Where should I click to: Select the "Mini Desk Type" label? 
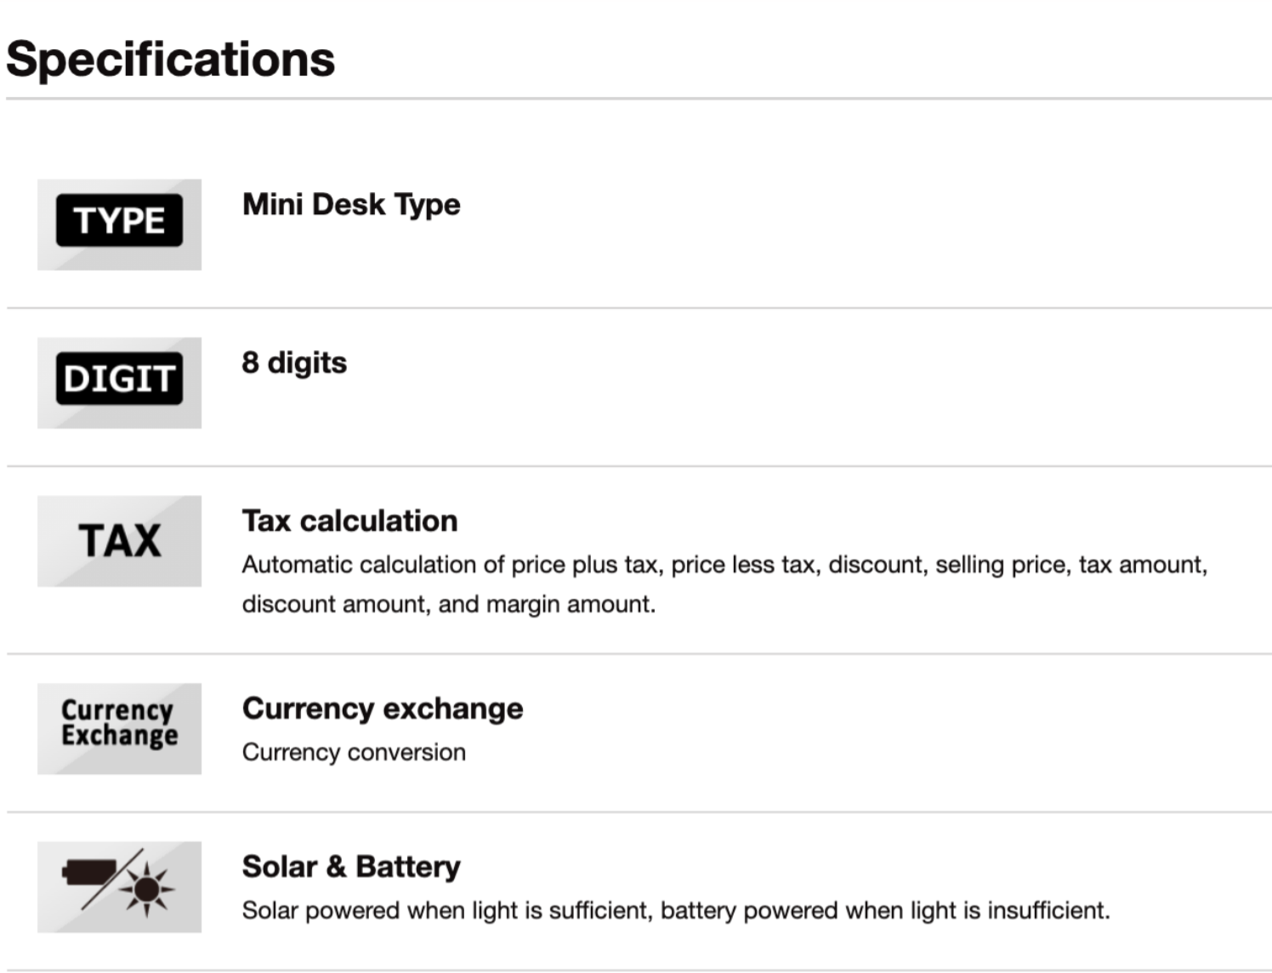351,204
